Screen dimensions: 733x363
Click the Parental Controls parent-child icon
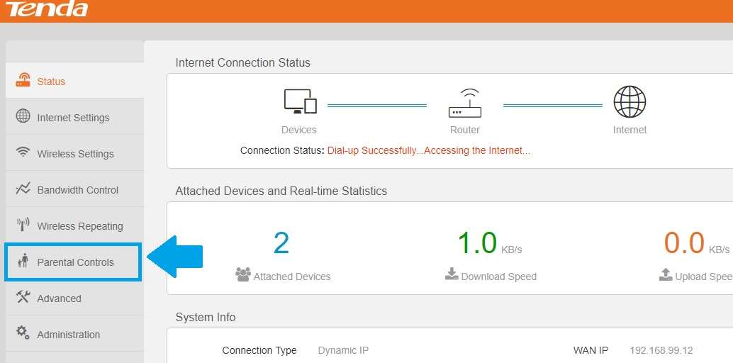pyautogui.click(x=23, y=261)
